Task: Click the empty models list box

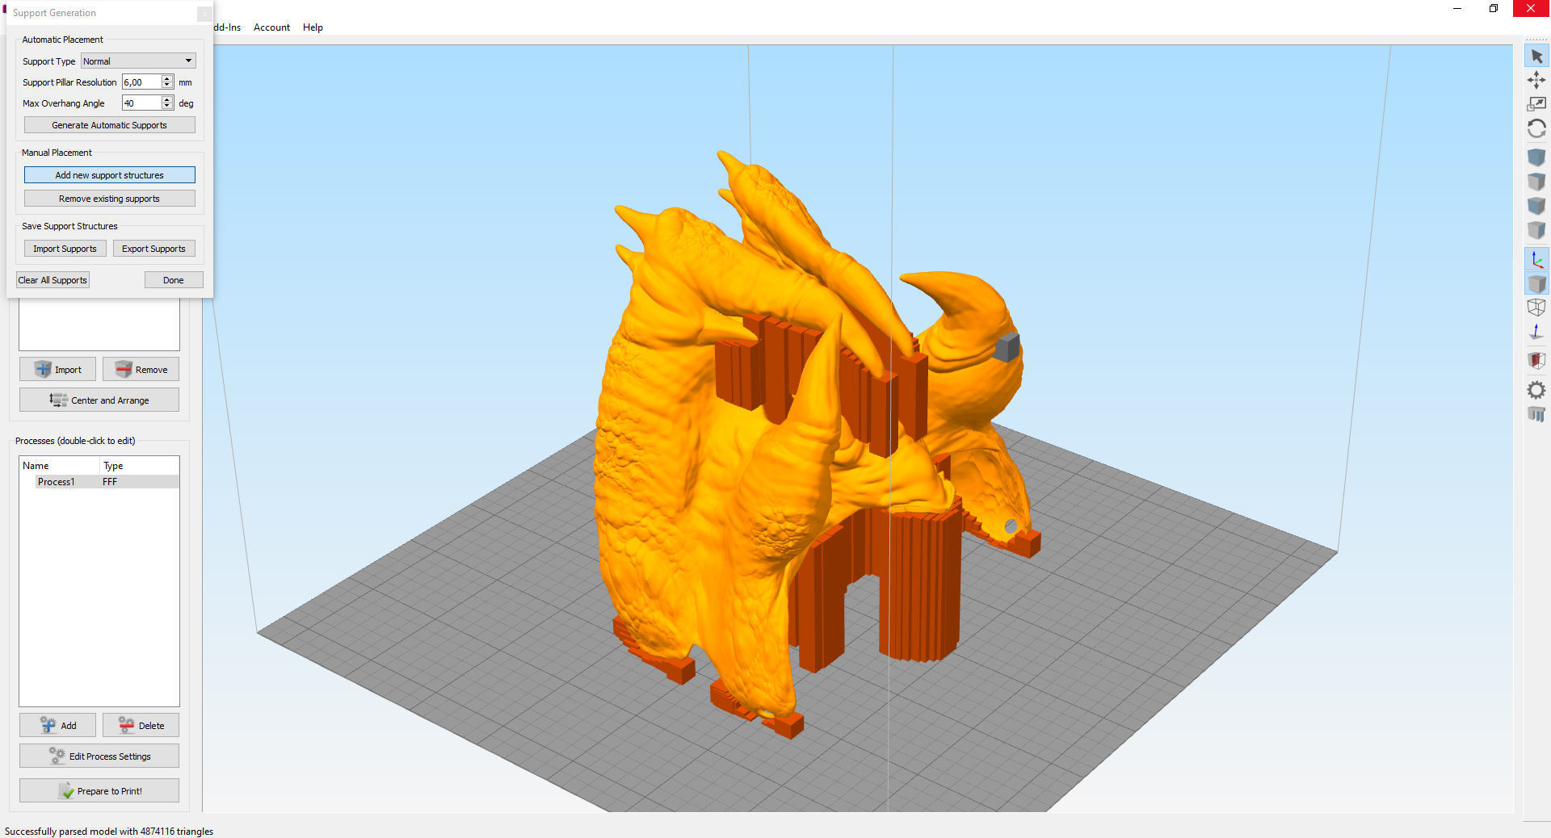Action: (99, 325)
